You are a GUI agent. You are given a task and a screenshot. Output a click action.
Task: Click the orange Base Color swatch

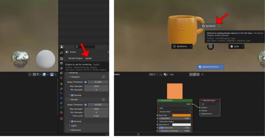pyautogui.click(x=181, y=115)
